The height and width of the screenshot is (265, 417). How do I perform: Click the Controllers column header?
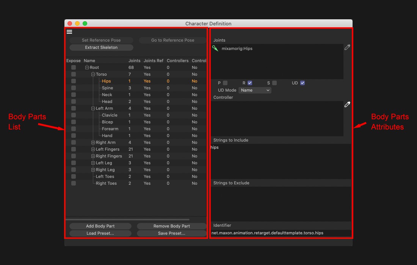(x=178, y=61)
